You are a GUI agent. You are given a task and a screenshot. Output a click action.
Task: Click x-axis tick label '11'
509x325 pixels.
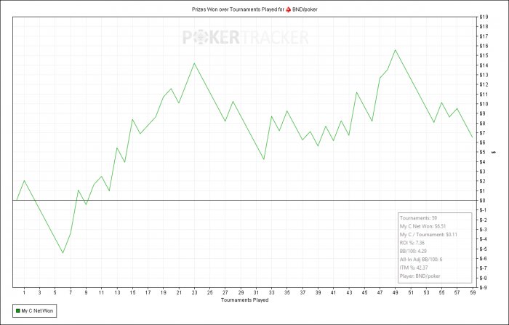tap(101, 292)
